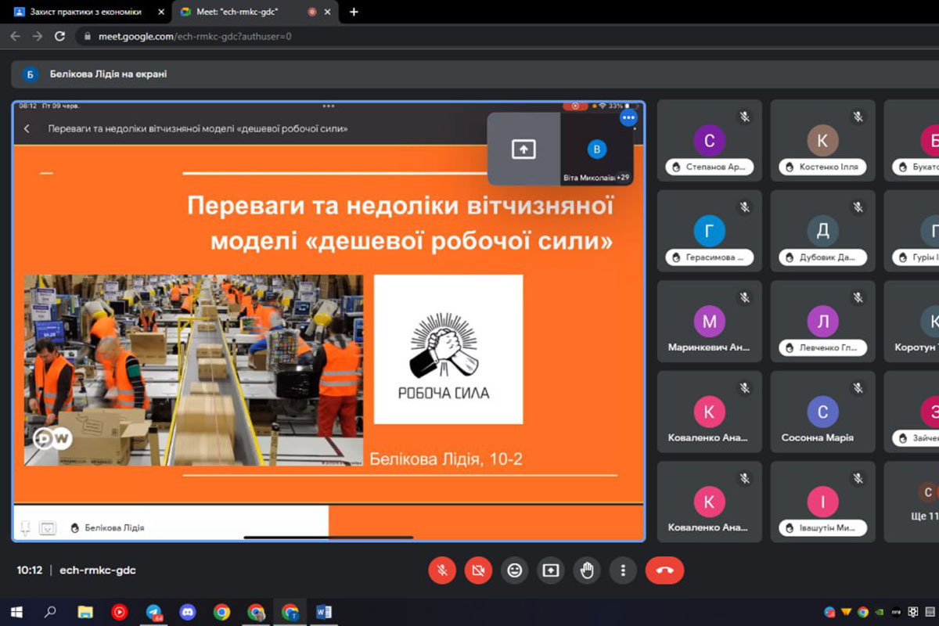Click the Івашутін name label

[x=822, y=528]
